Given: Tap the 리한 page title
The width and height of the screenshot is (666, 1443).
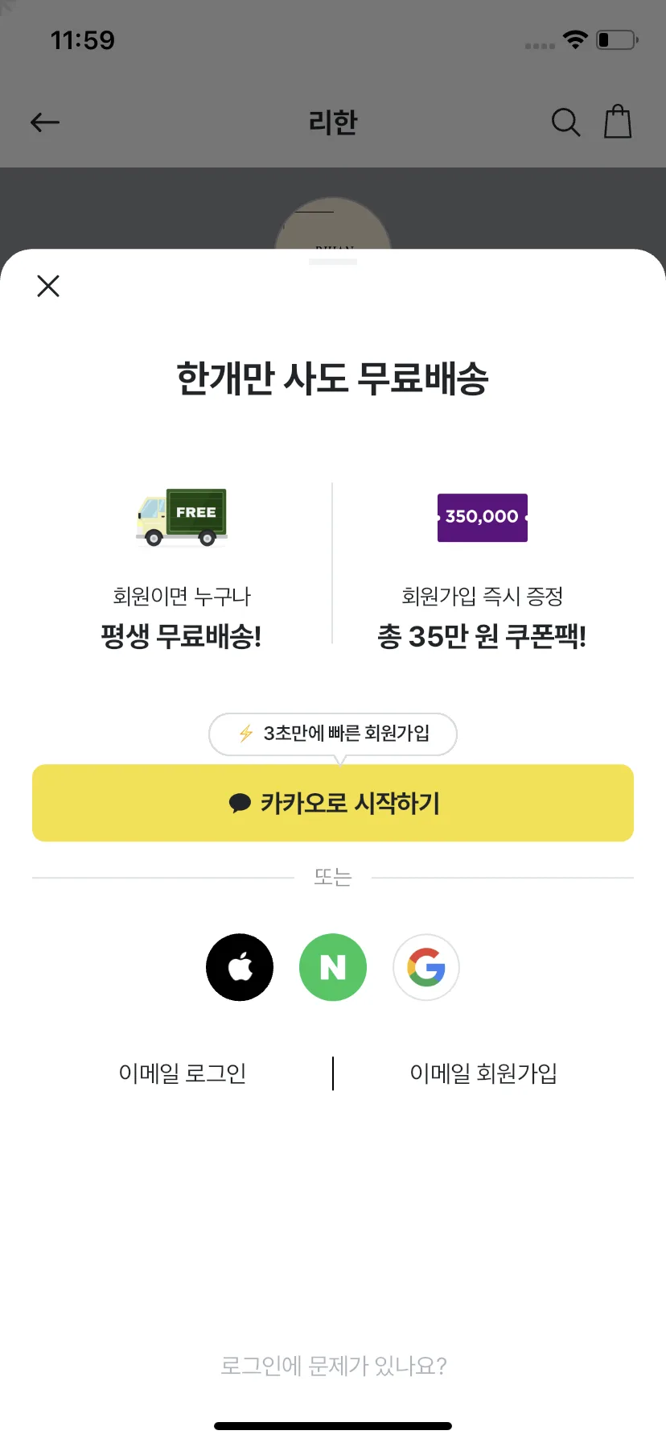Looking at the screenshot, I should 333,122.
